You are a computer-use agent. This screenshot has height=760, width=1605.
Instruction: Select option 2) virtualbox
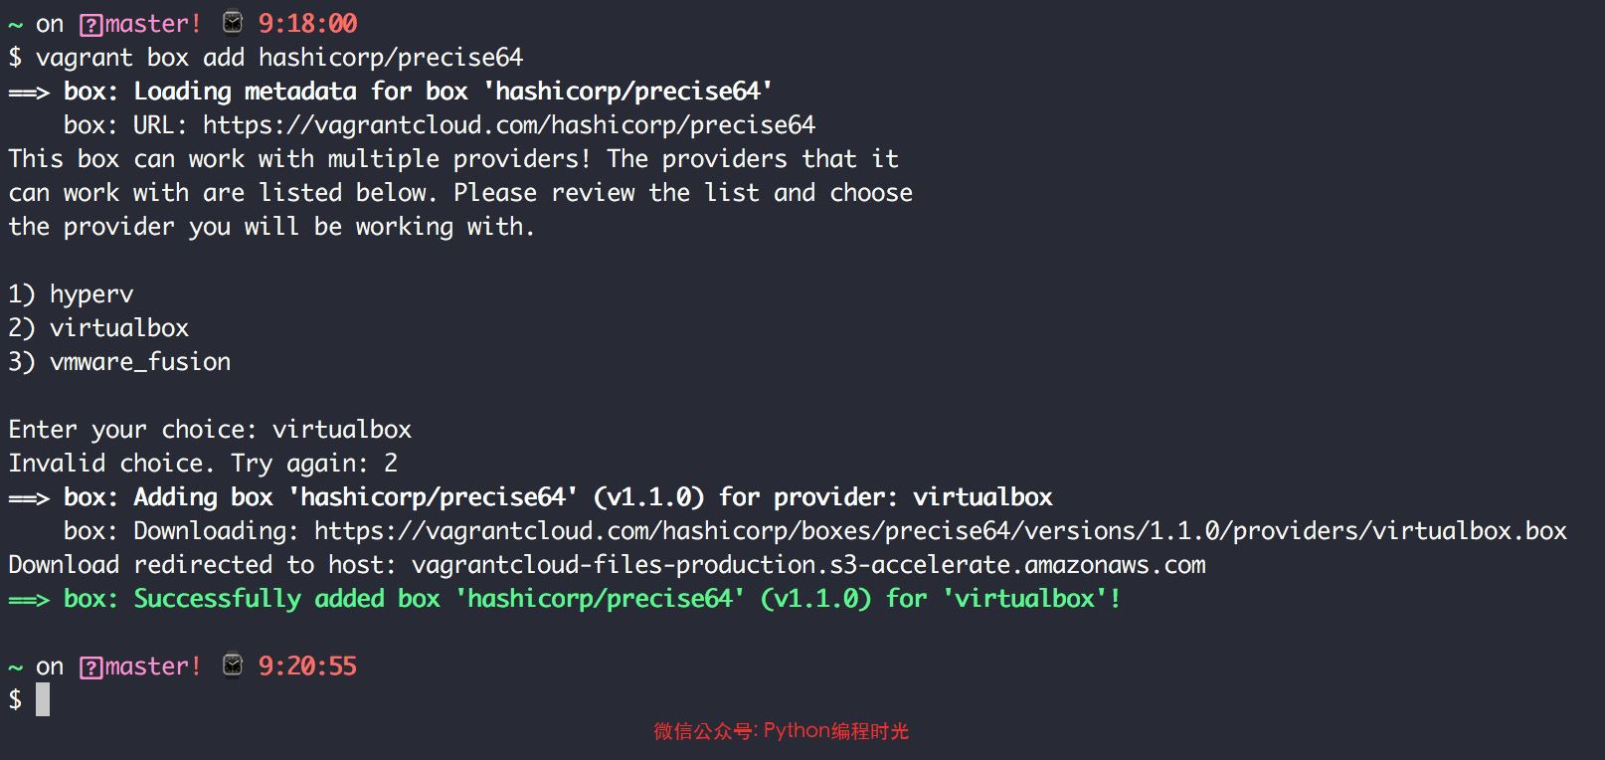(98, 328)
